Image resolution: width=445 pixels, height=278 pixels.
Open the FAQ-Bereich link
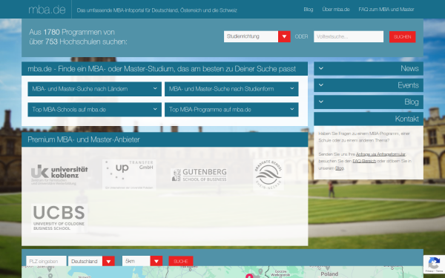364,161
